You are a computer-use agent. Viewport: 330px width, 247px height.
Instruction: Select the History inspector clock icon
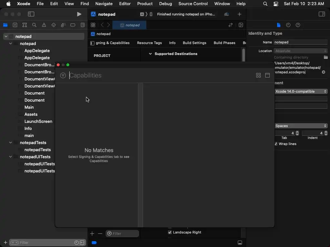[288, 25]
